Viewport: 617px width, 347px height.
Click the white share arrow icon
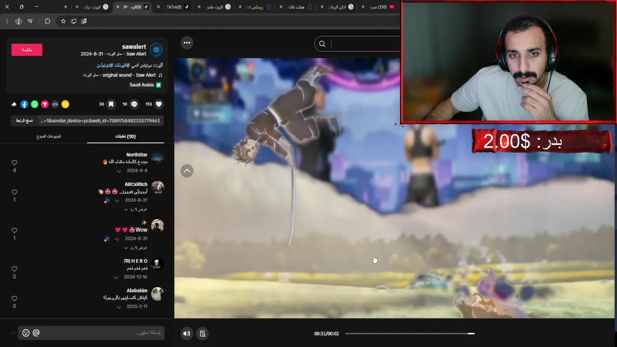pyautogui.click(x=14, y=104)
